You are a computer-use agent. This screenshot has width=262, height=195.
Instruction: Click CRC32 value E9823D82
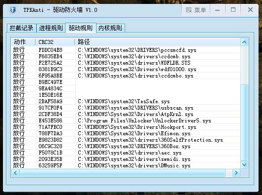[x=50, y=140]
